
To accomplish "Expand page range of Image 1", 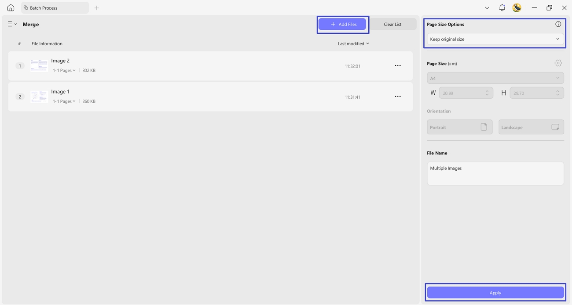I will (64, 101).
